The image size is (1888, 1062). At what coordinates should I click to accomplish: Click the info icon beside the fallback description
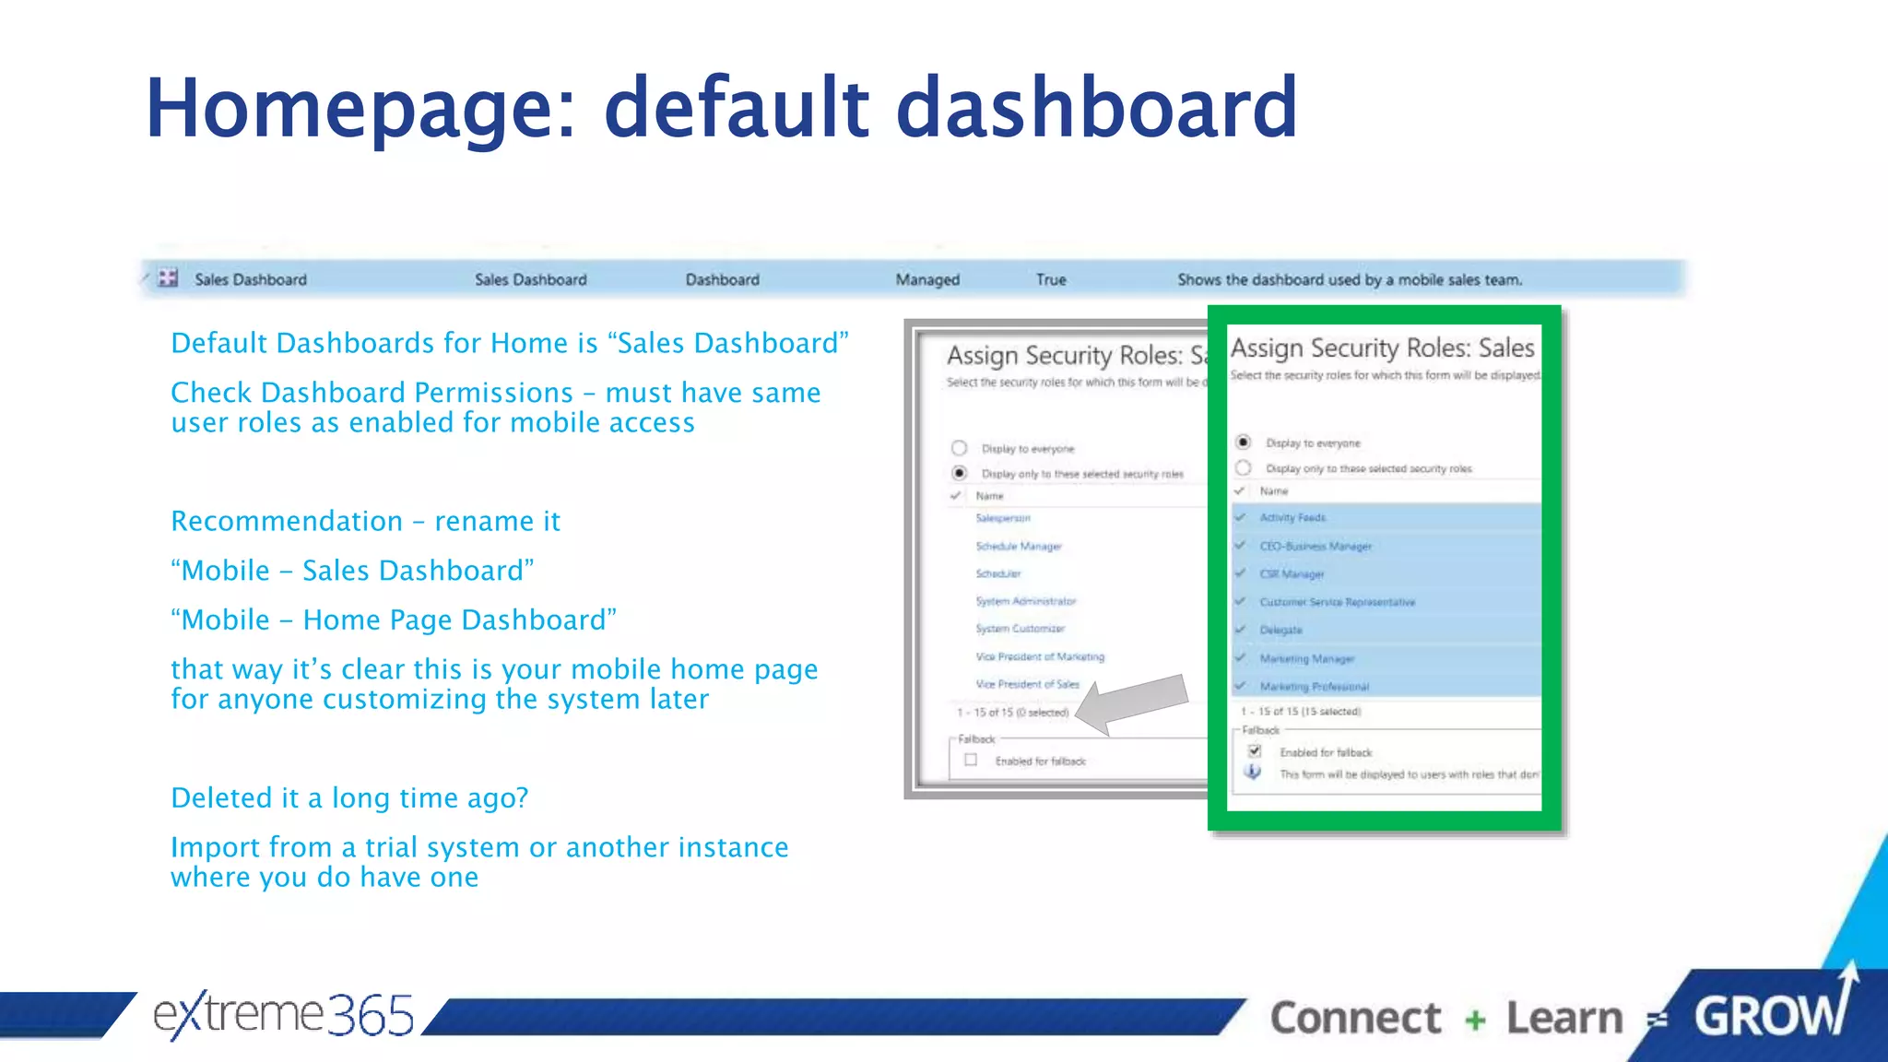click(x=1252, y=773)
